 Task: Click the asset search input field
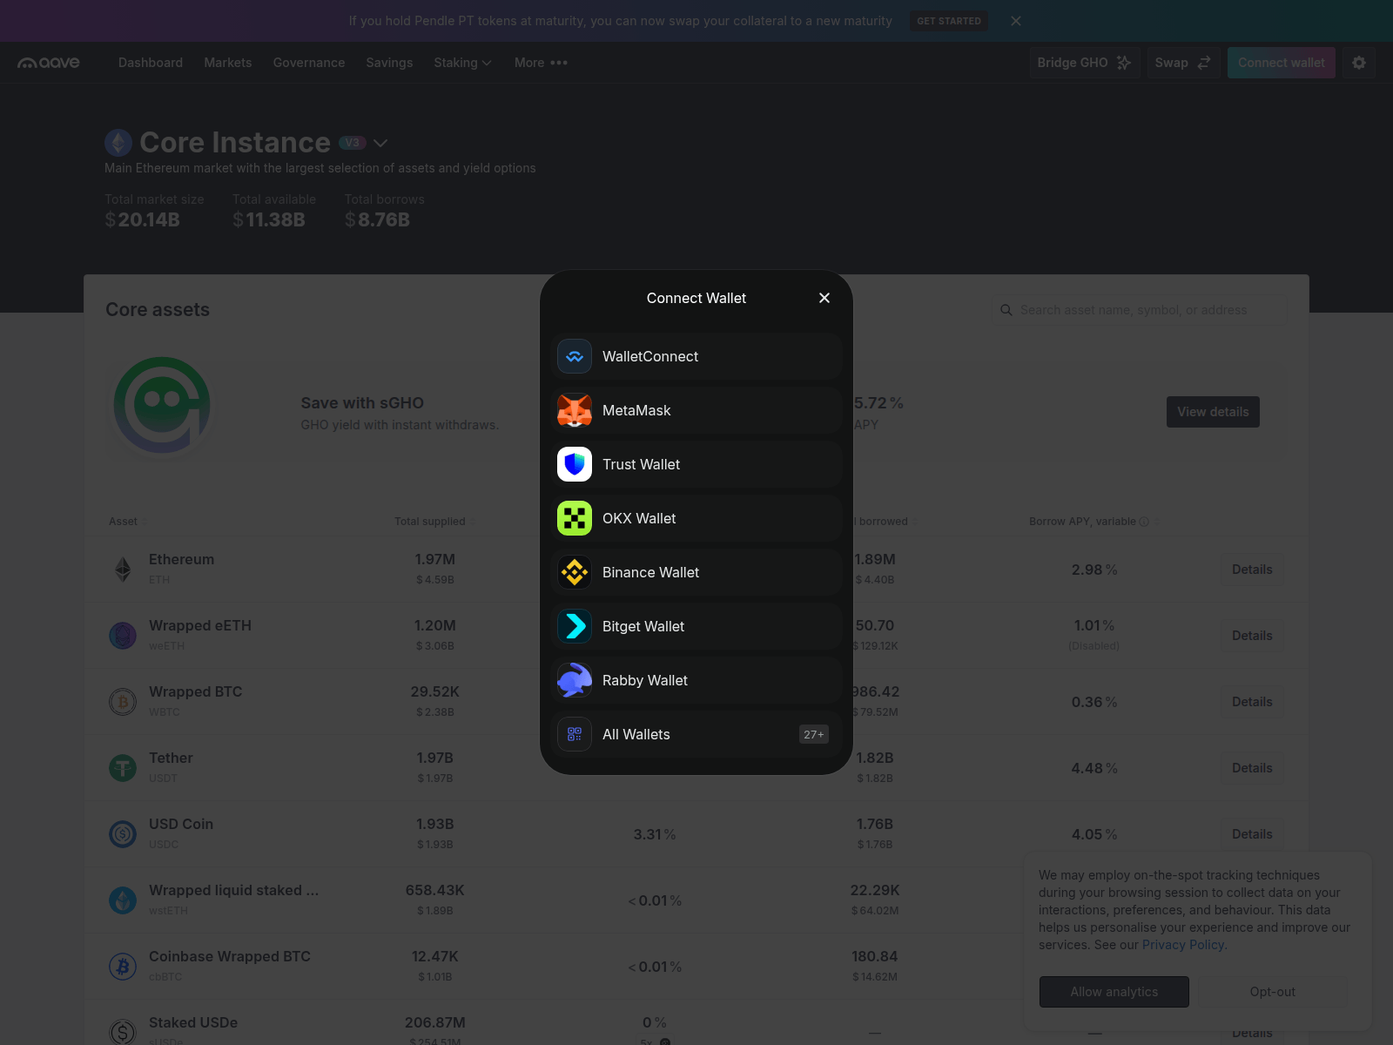(x=1140, y=310)
